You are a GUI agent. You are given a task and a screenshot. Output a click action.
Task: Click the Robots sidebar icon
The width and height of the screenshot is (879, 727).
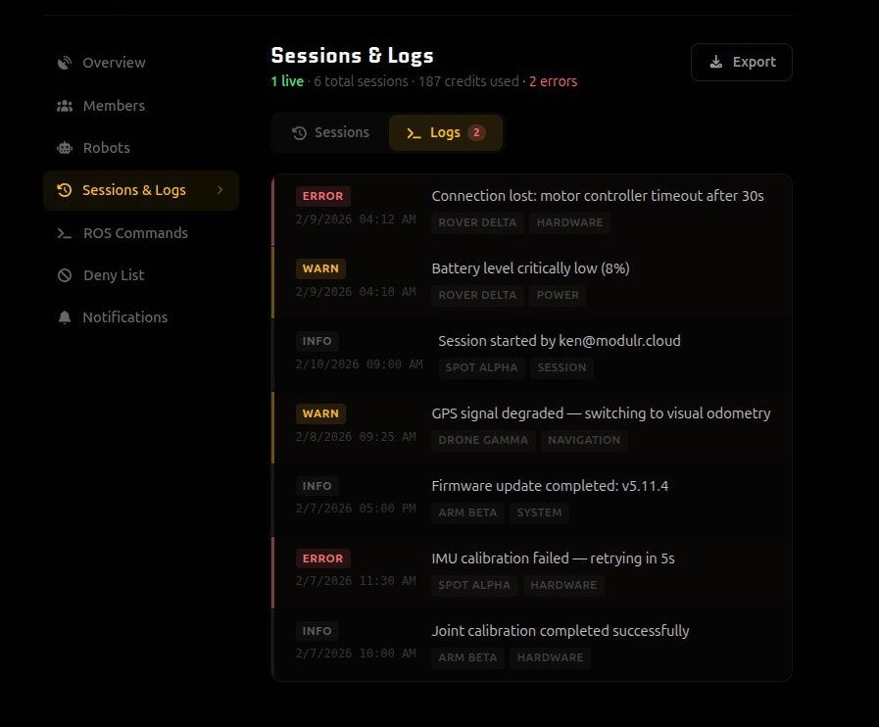[x=65, y=148]
